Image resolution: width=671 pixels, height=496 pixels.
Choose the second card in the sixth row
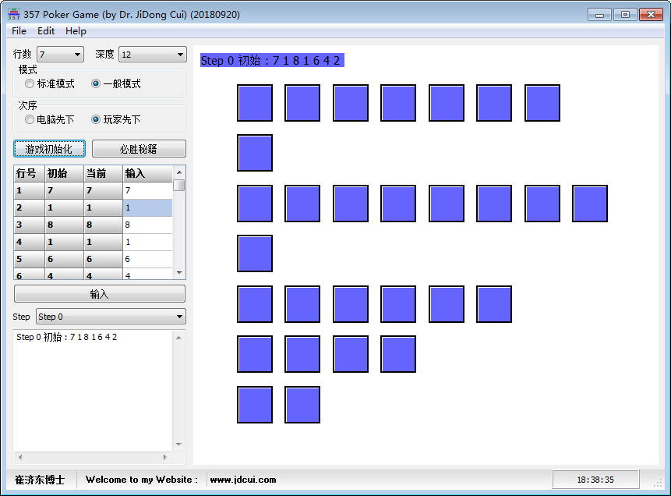pos(302,354)
